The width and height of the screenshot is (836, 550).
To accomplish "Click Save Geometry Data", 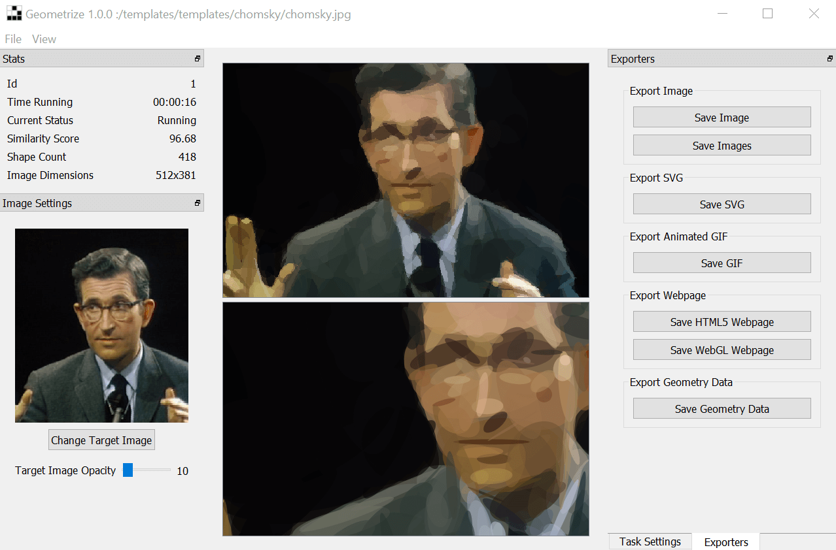I will tap(722, 409).
